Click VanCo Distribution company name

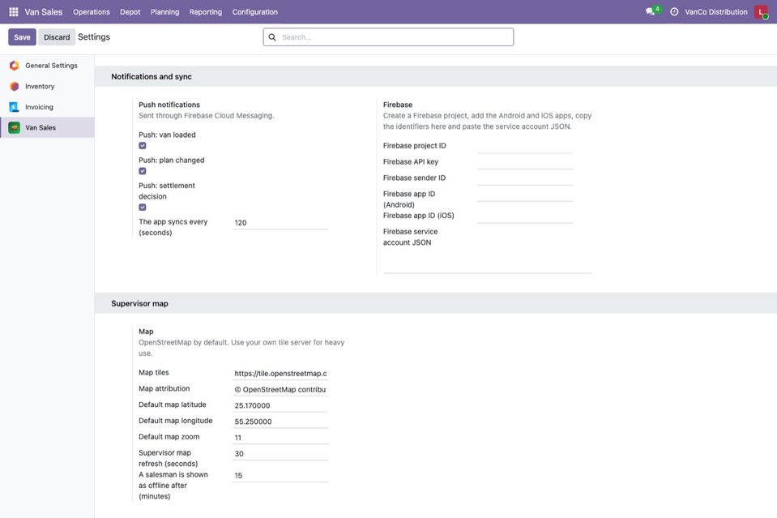click(716, 12)
